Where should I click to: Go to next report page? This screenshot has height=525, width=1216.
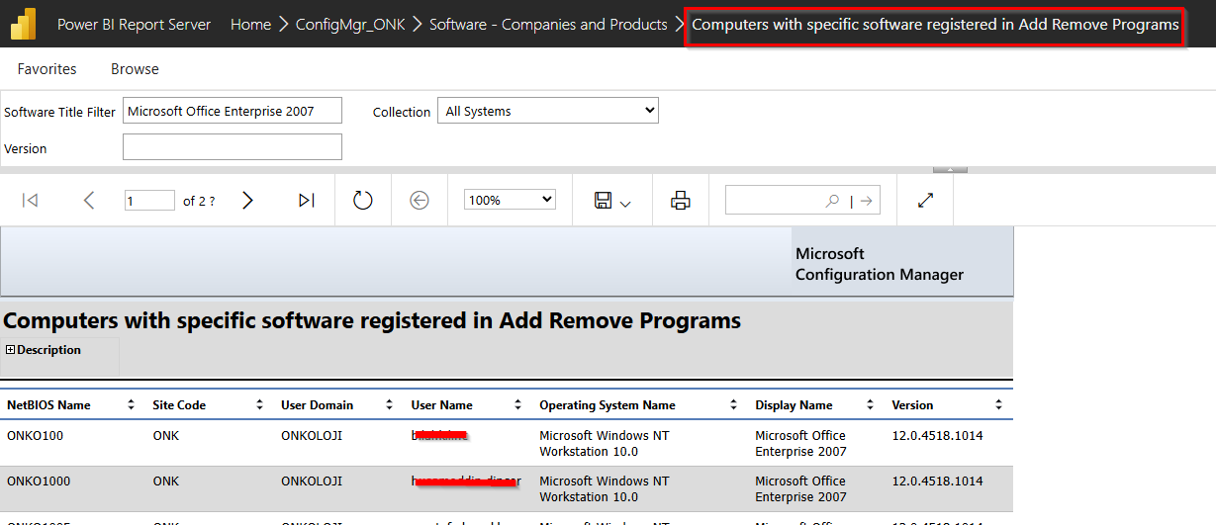coord(247,201)
